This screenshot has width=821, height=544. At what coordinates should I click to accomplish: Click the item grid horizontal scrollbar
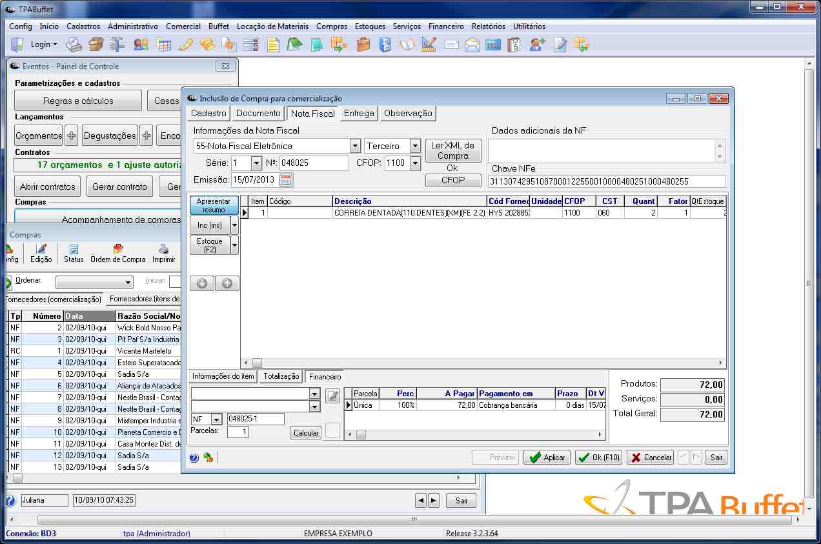coord(483,363)
